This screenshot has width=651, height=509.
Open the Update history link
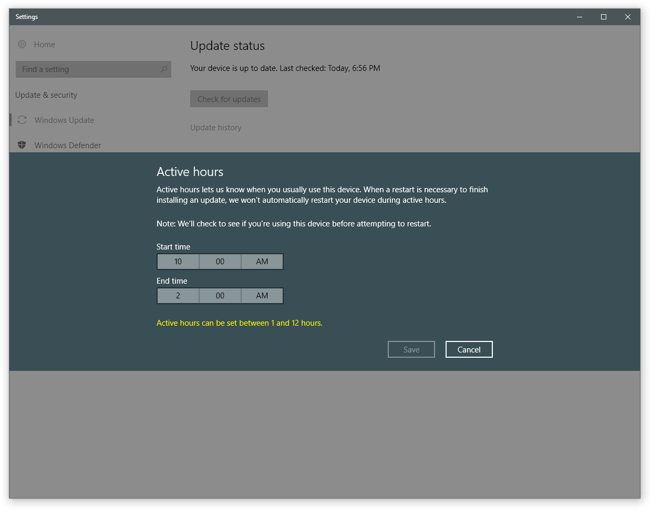pos(216,128)
